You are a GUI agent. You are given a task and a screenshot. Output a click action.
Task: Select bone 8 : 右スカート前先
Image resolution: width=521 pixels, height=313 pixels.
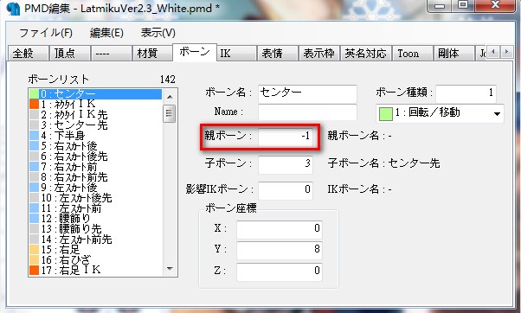pyautogui.click(x=95, y=177)
